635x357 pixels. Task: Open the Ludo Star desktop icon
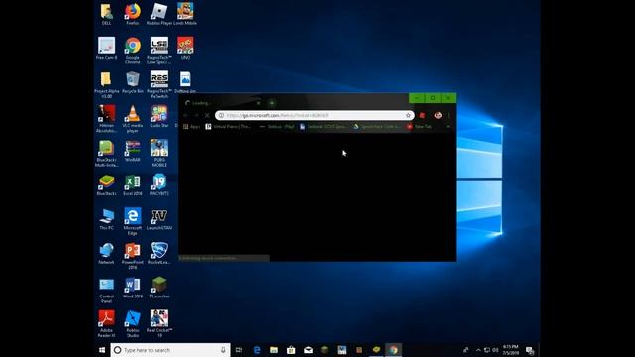(x=159, y=117)
